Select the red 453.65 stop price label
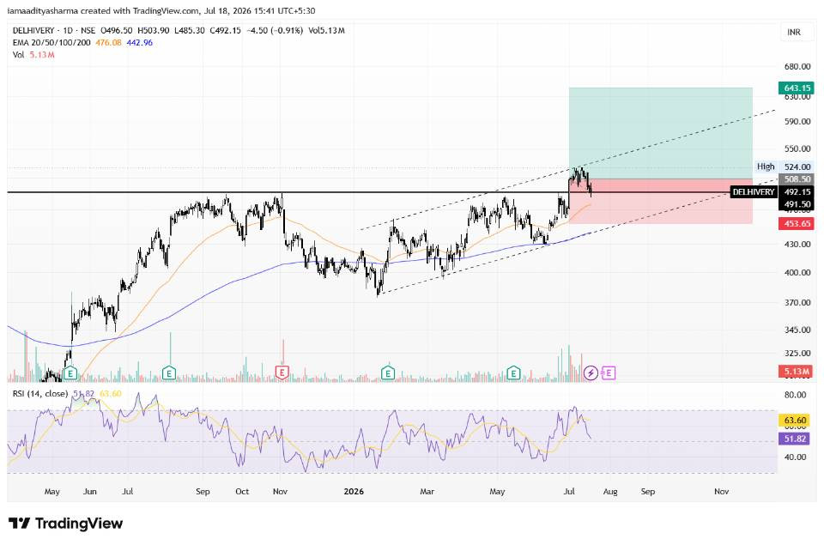 coord(797,223)
